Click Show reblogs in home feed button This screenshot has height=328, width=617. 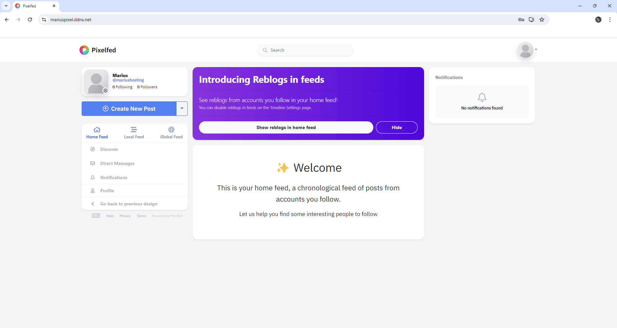286,127
